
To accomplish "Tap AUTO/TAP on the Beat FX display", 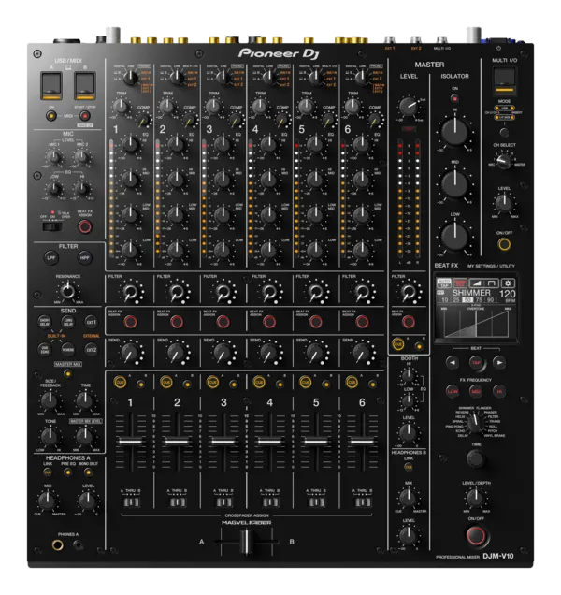I will [x=443, y=283].
